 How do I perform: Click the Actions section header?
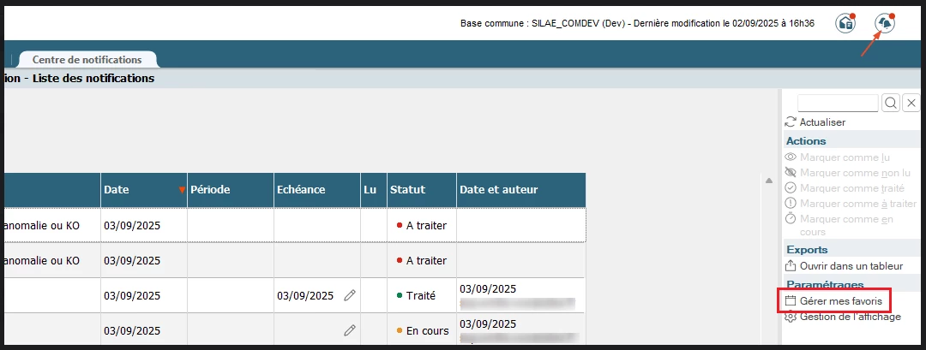click(805, 141)
